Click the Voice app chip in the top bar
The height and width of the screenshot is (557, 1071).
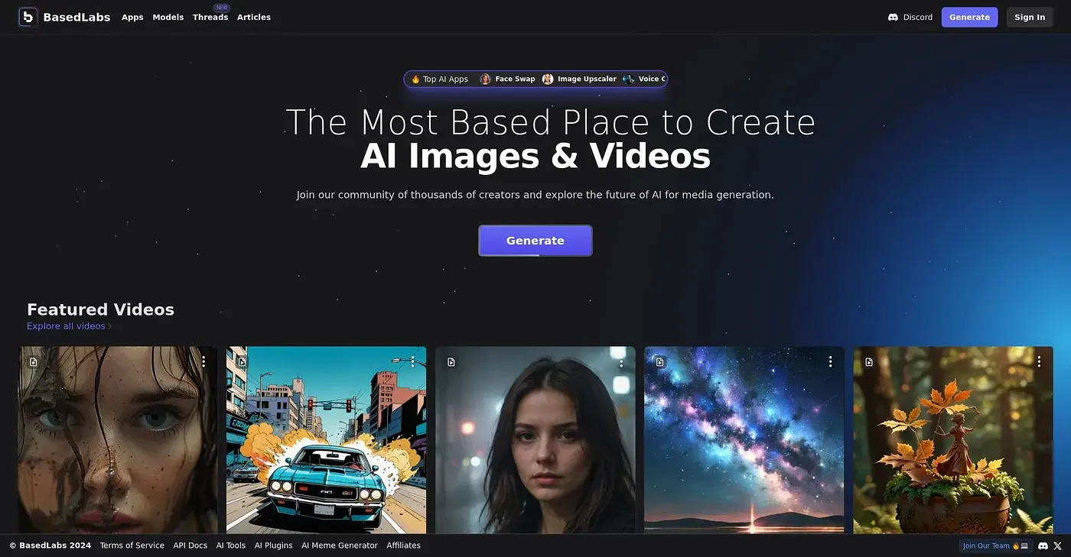click(x=645, y=79)
